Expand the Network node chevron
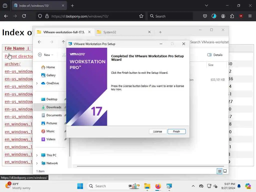Screen dimensions: 256x192 (x=37, y=163)
